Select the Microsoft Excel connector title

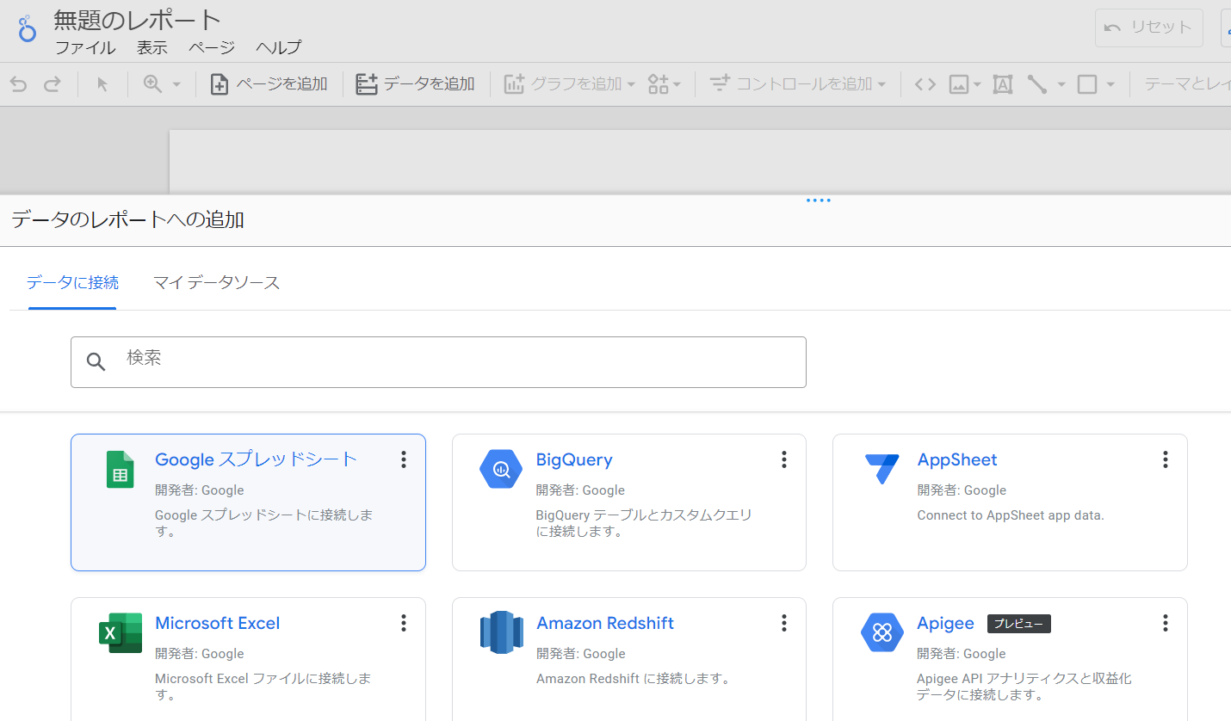click(x=217, y=623)
